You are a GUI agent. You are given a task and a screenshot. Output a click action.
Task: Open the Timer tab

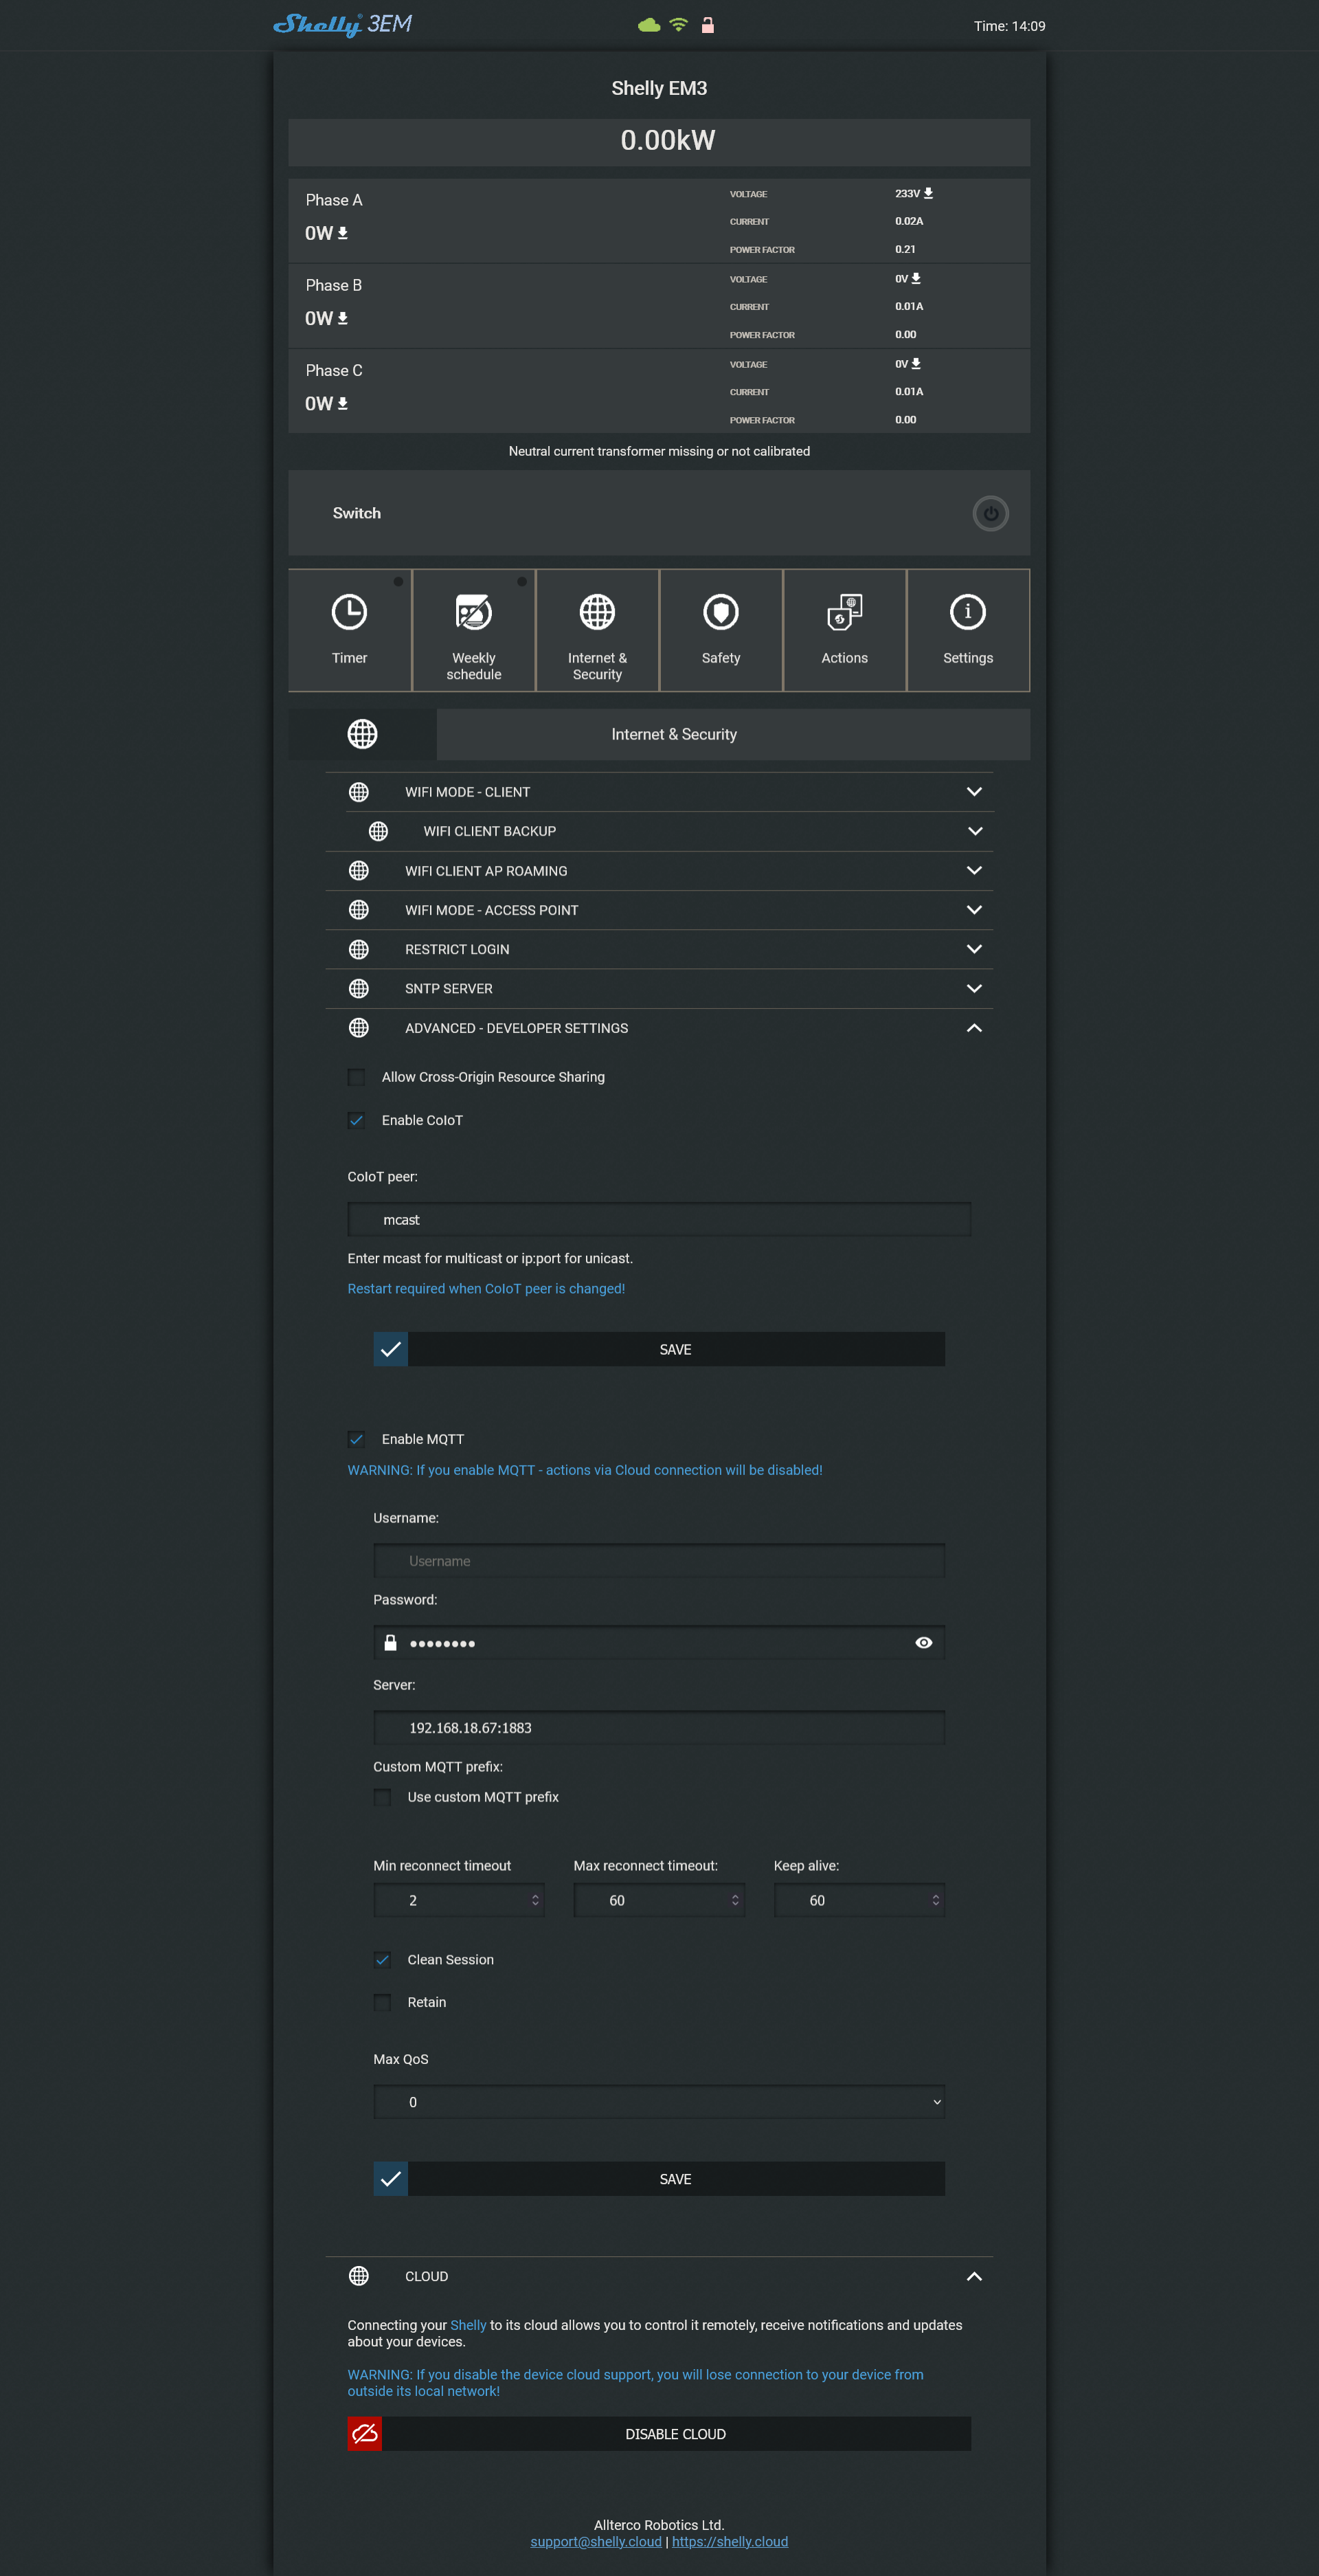coord(350,630)
